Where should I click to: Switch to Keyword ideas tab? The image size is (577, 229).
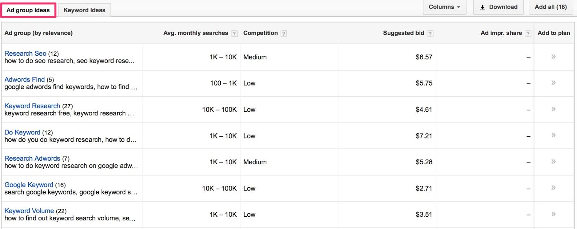(84, 10)
